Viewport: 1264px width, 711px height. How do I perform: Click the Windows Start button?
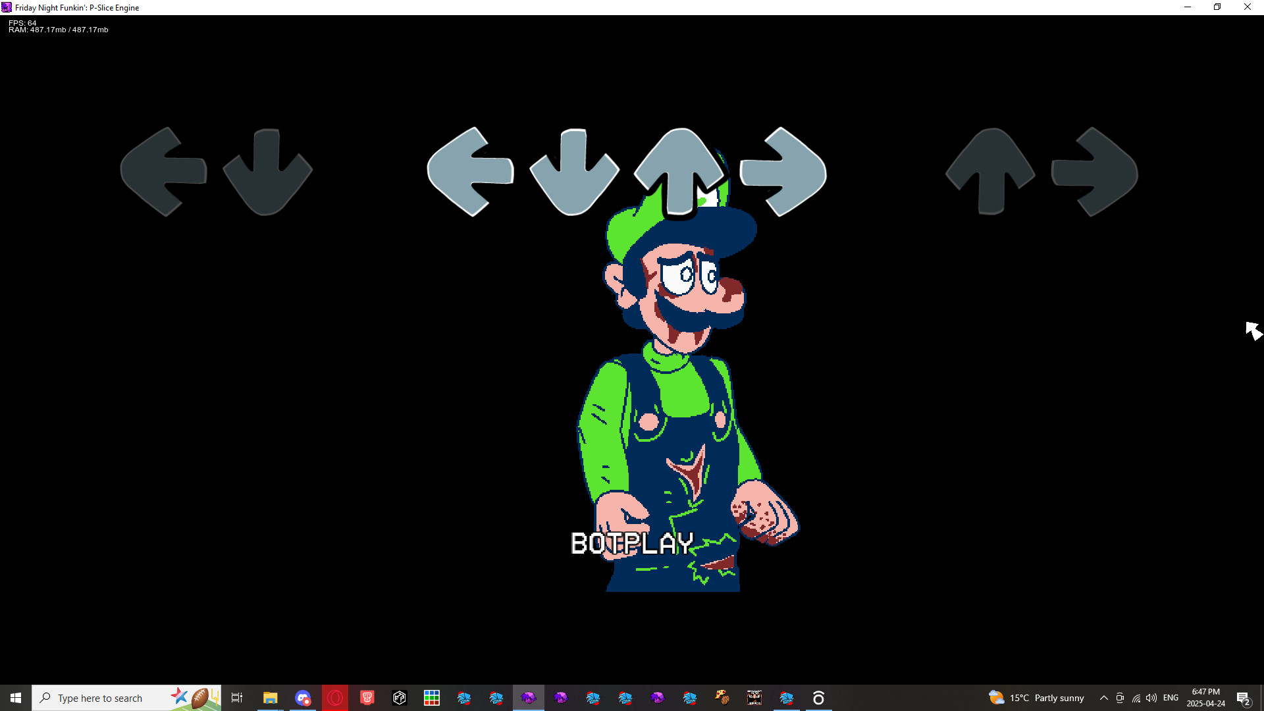(14, 697)
